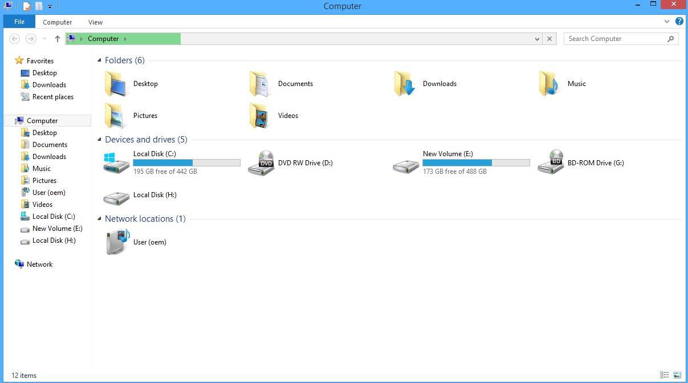Click the Properties quick access icon
688x383 pixels.
pyautogui.click(x=26, y=6)
